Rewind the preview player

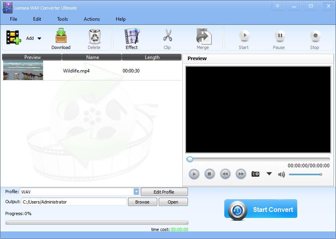(225, 174)
